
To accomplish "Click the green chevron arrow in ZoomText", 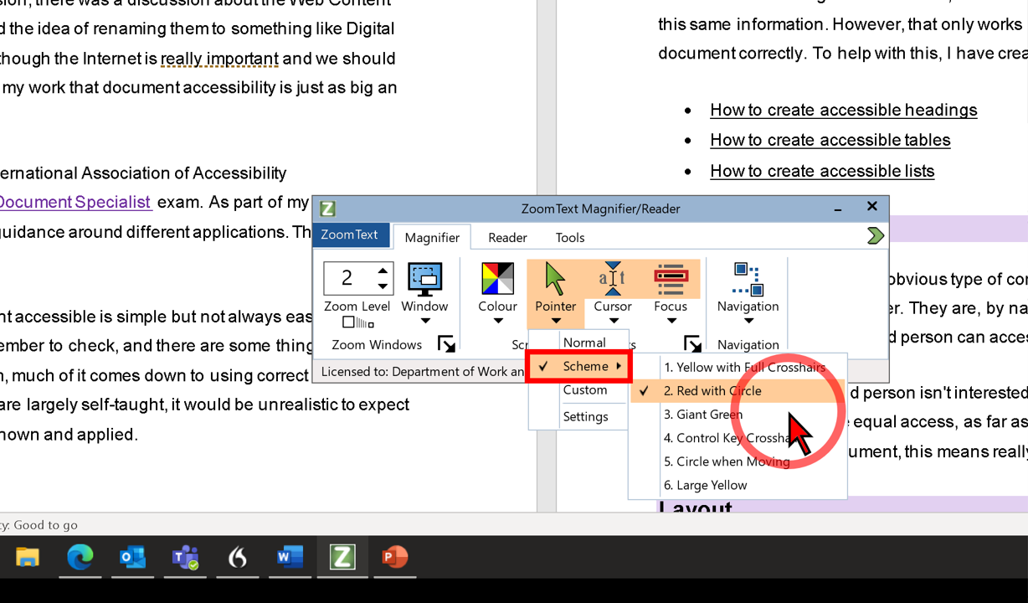I will tap(876, 236).
